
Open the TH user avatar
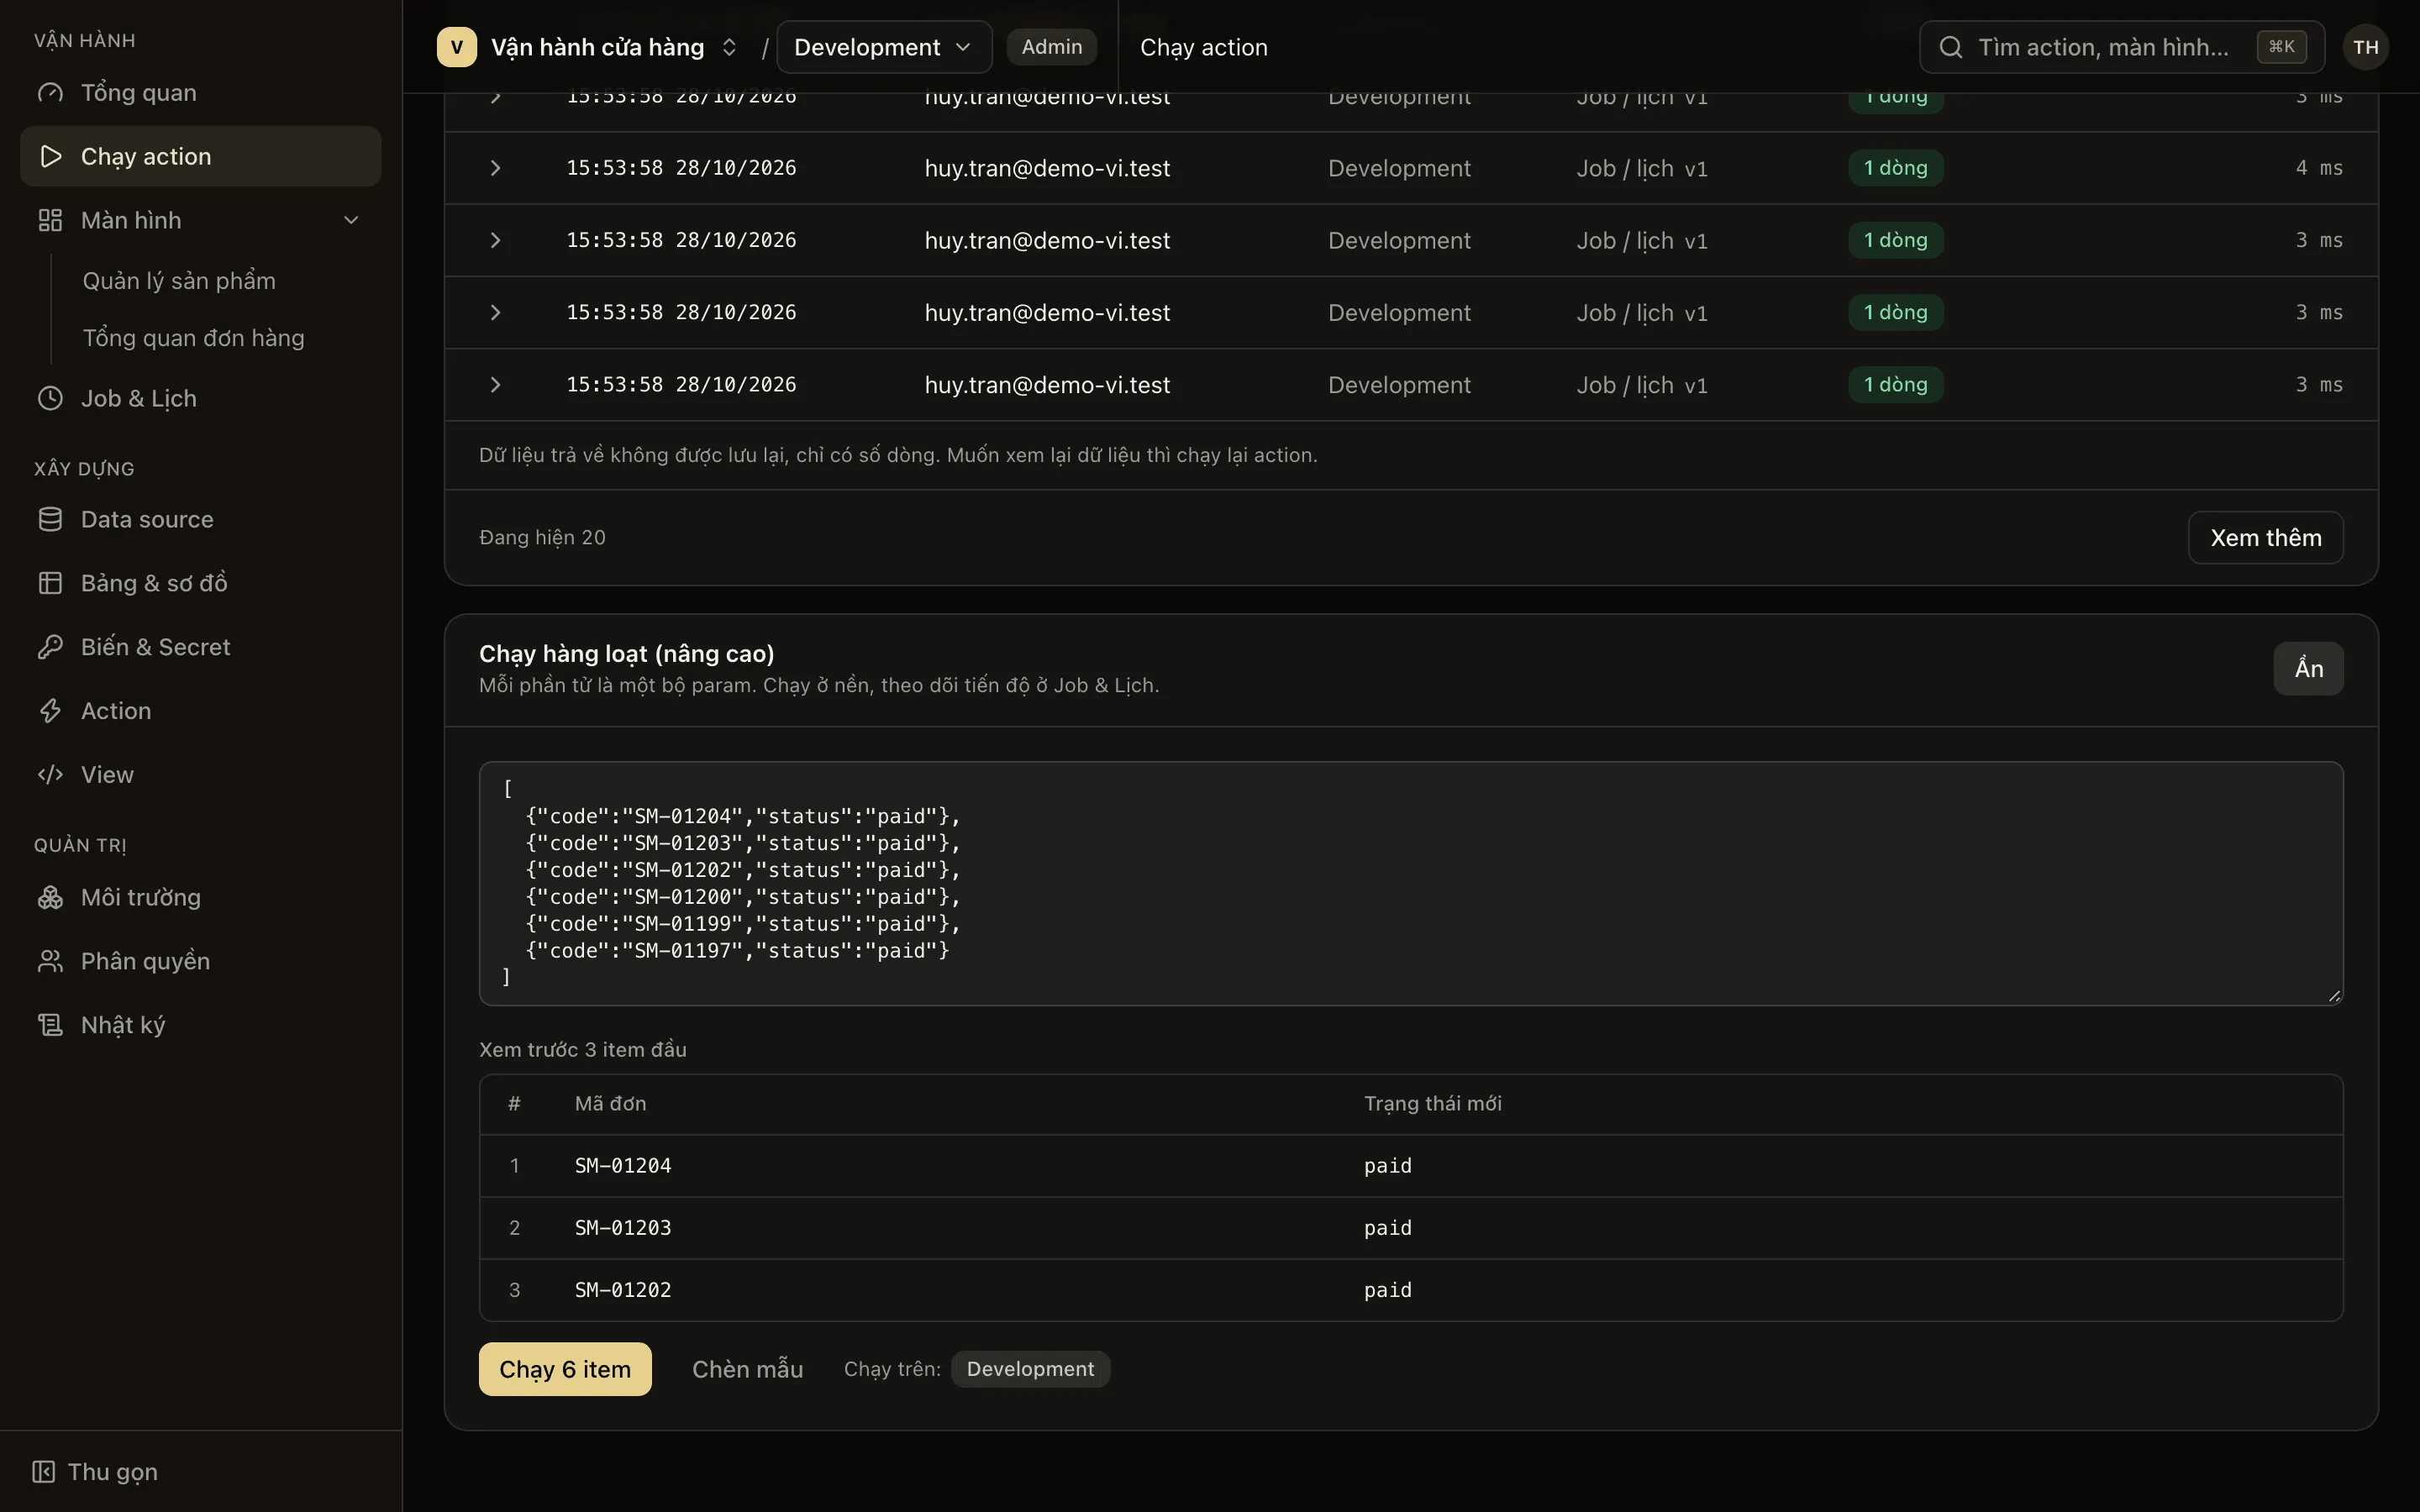click(x=2365, y=47)
